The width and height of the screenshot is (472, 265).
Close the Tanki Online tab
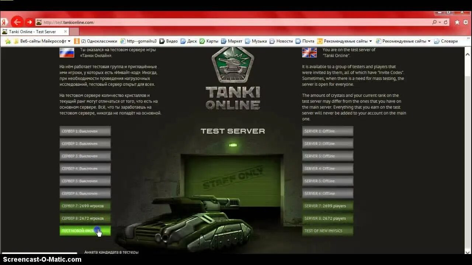point(66,32)
